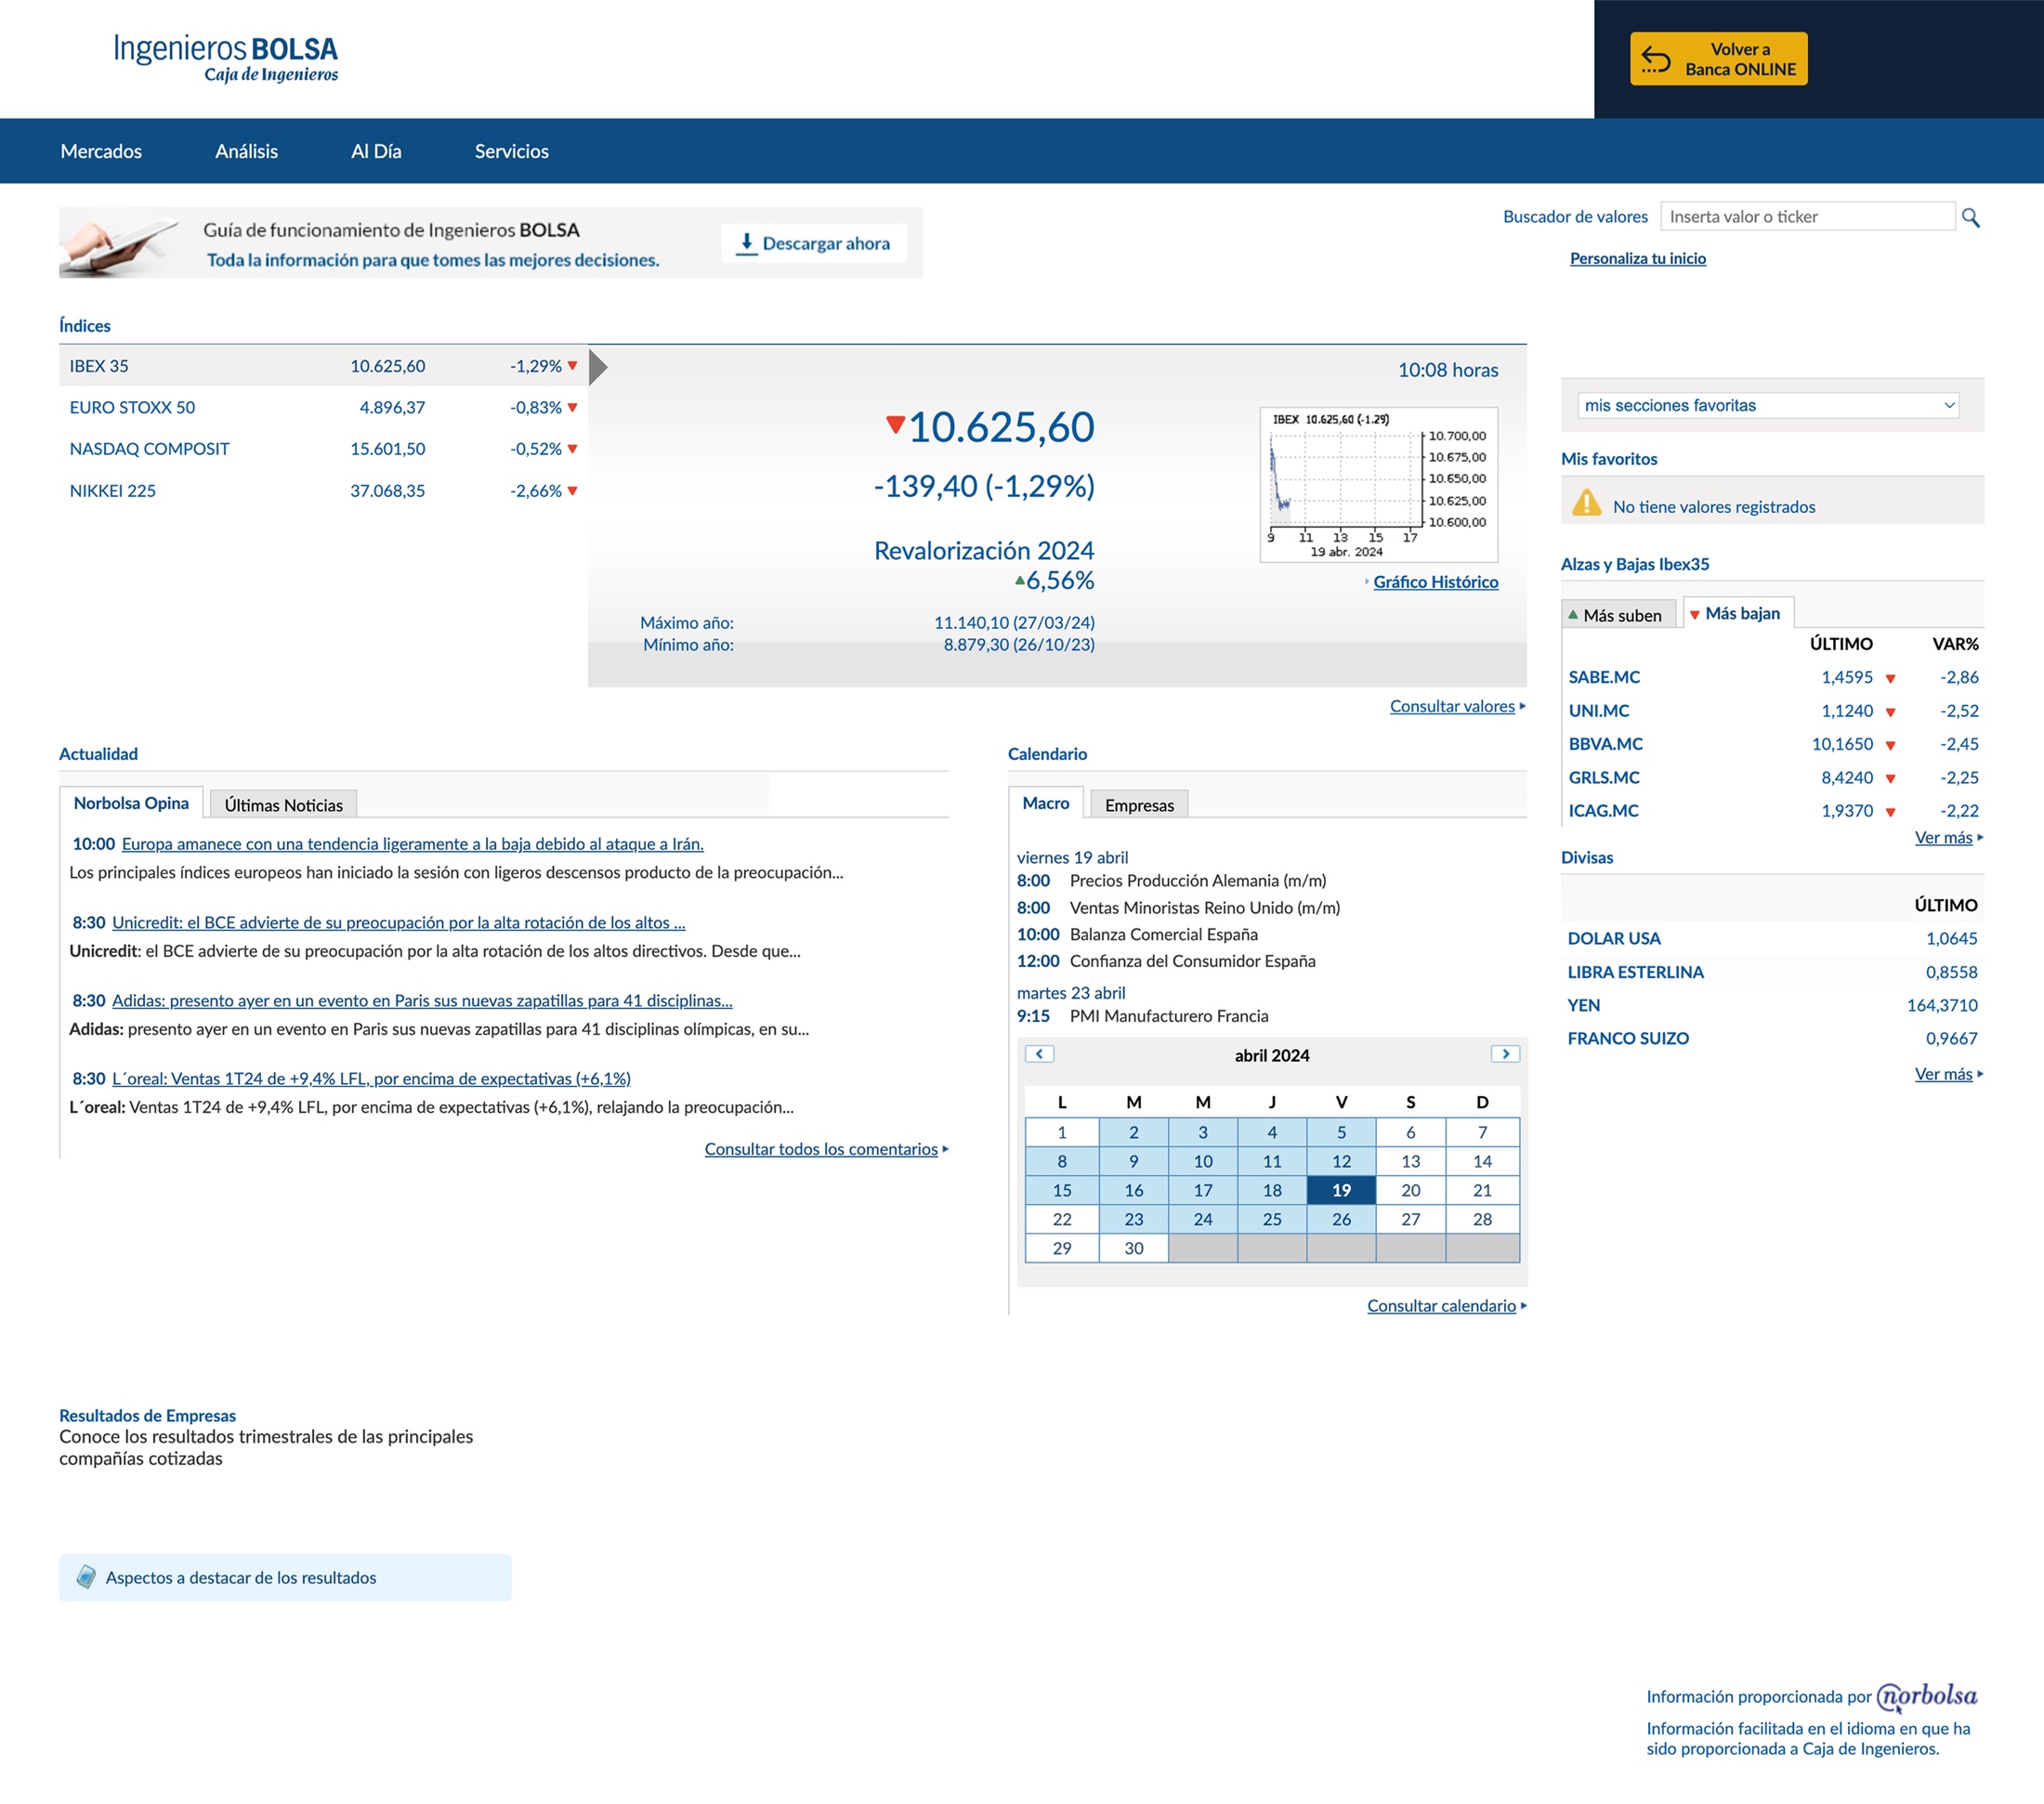Open the IBEX intraday chart thumbnail

[1378, 484]
